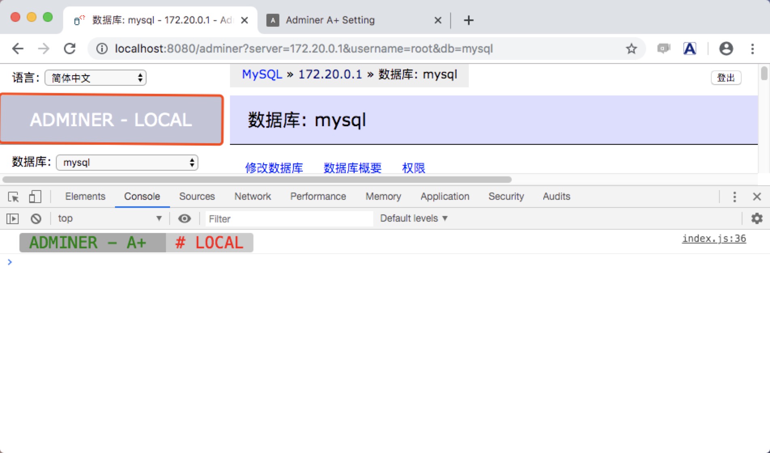Open DevTools three-dot customize menu
The width and height of the screenshot is (770, 453).
(734, 197)
